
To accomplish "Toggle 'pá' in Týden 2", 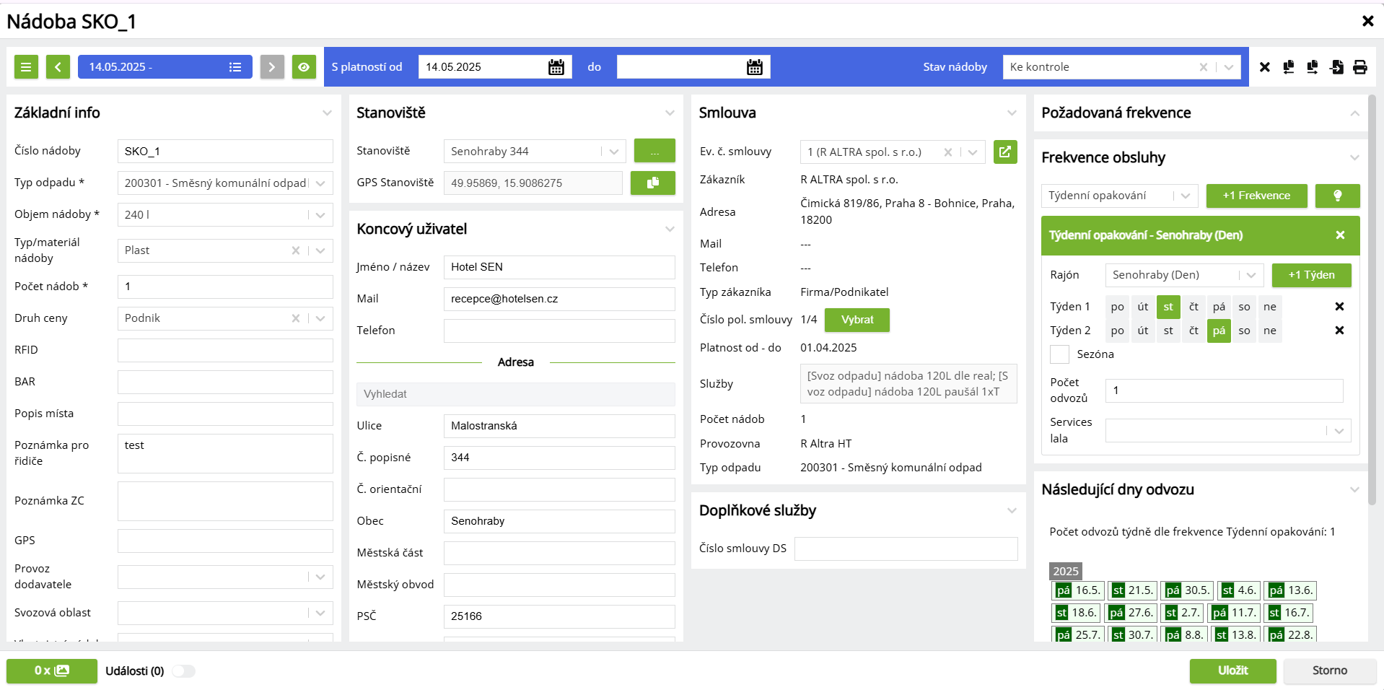I will (1219, 331).
